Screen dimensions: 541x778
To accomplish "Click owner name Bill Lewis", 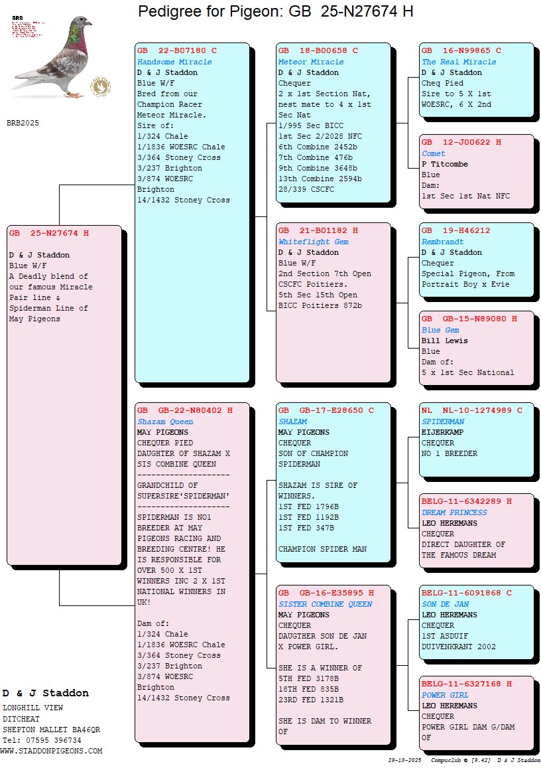I will coord(444,341).
